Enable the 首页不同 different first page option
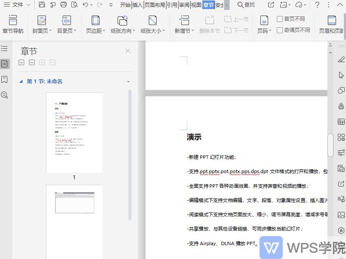346x259 pixels. (x=280, y=19)
